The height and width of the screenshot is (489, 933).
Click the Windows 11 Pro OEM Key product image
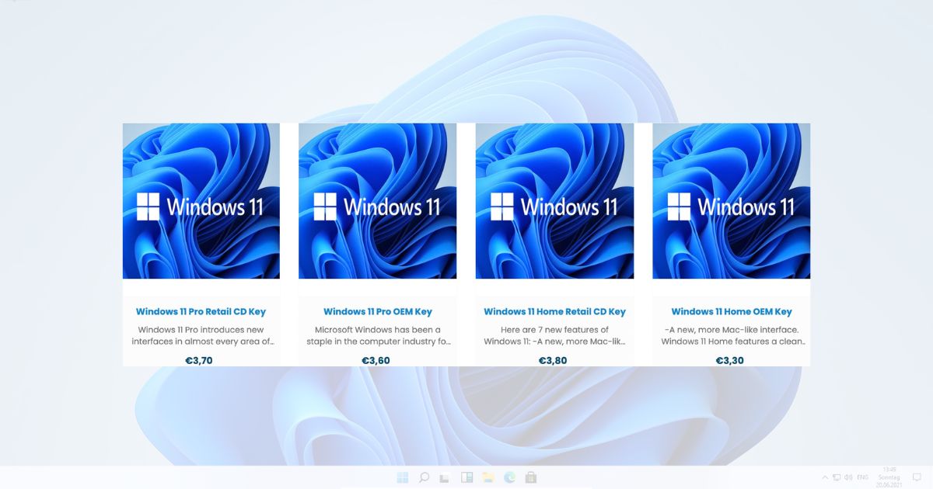[378, 201]
